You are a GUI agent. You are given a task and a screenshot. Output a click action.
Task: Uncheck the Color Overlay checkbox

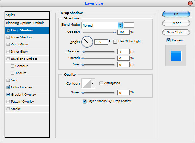point(8,87)
